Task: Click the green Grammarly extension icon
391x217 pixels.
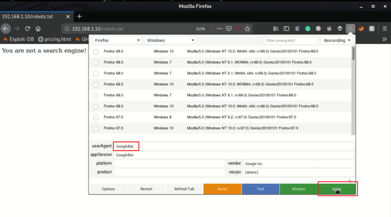Action: click(x=308, y=29)
